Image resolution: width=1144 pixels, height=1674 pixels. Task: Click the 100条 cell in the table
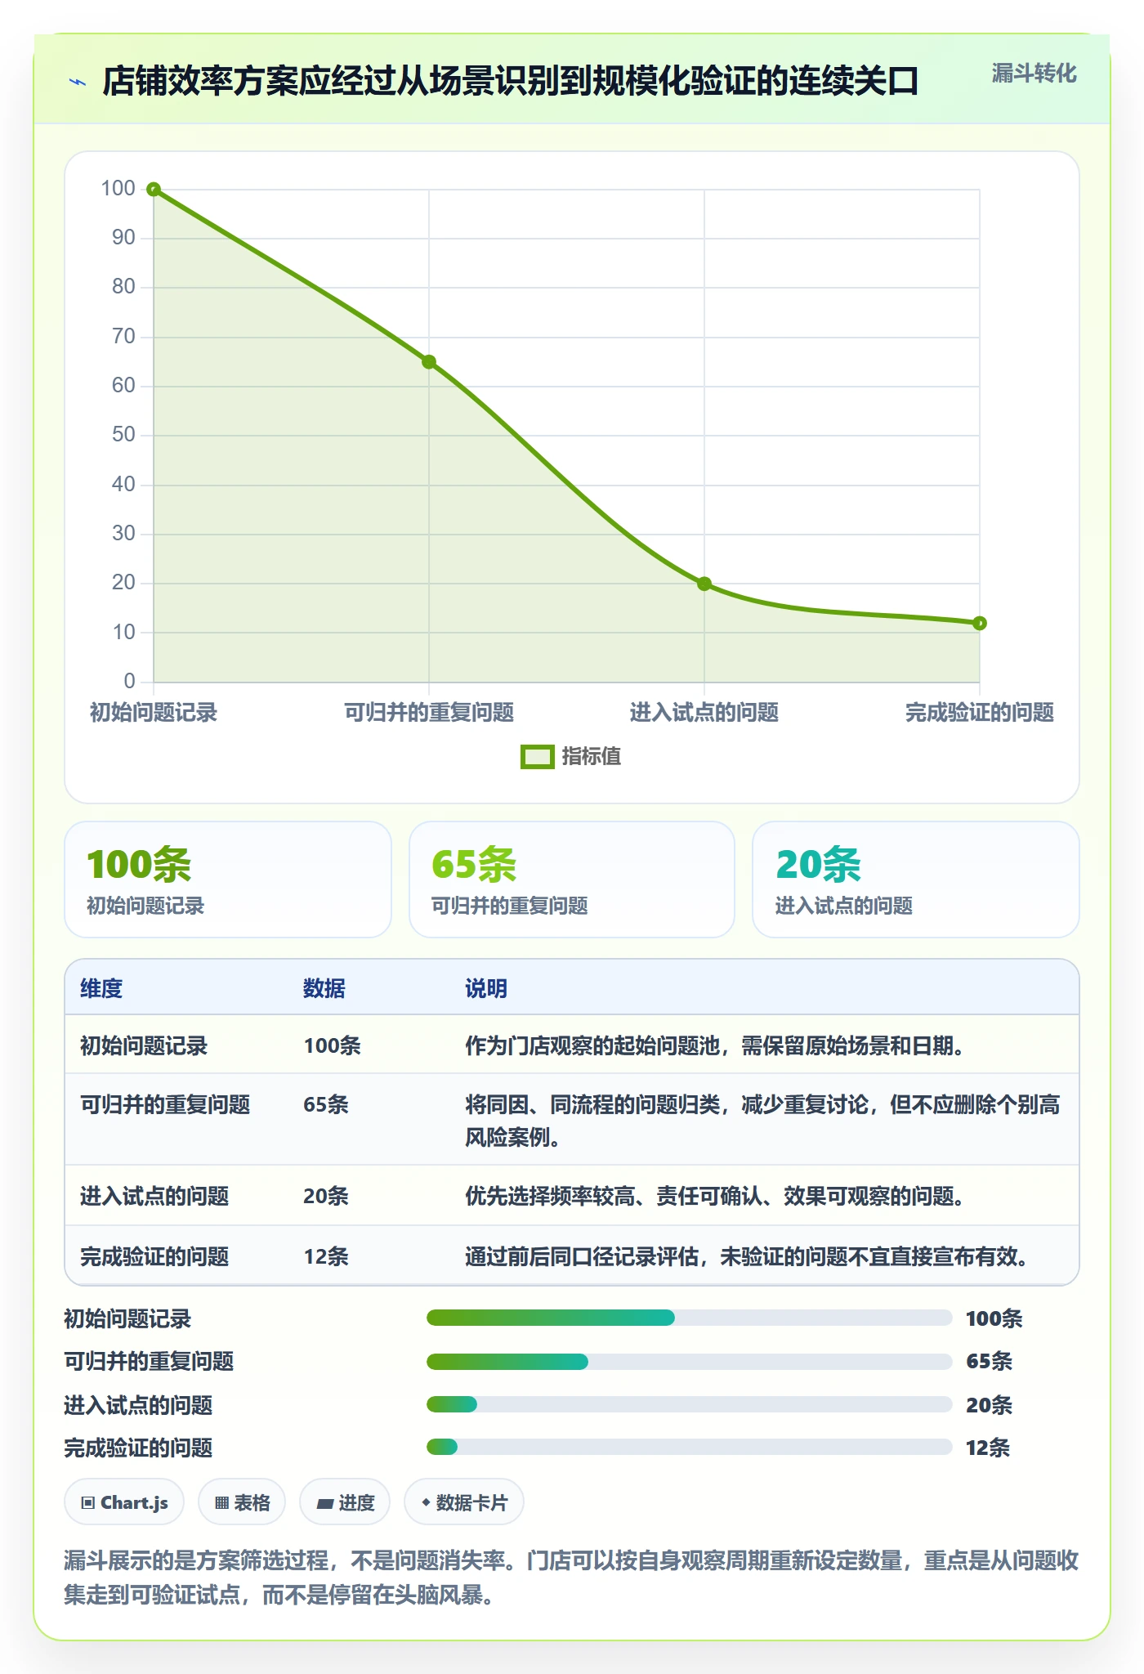coord(332,1046)
